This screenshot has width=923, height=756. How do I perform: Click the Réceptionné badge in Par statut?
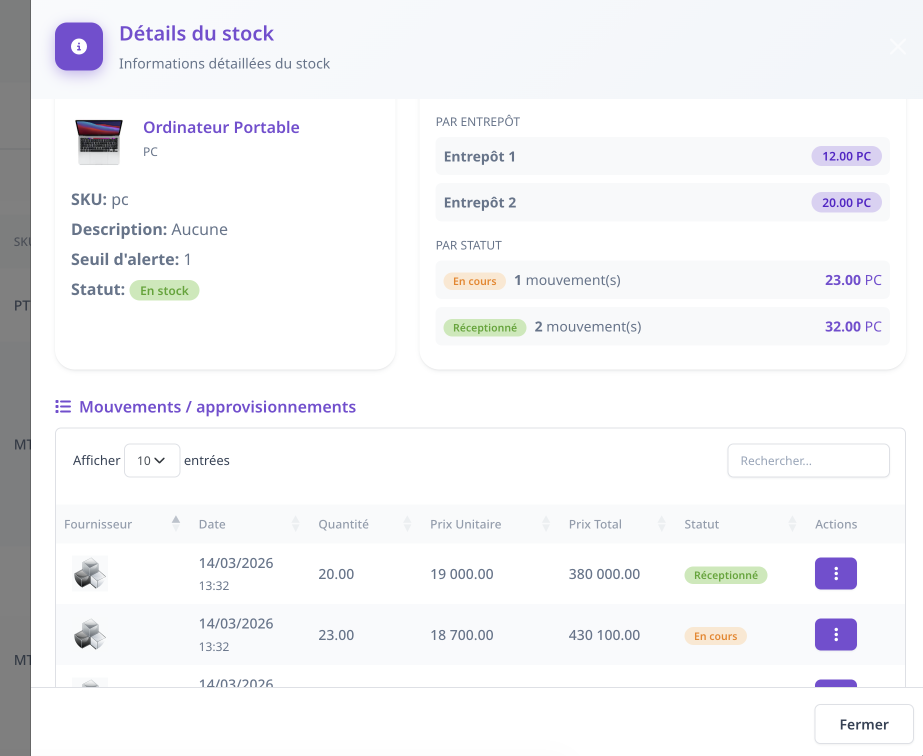pos(484,327)
